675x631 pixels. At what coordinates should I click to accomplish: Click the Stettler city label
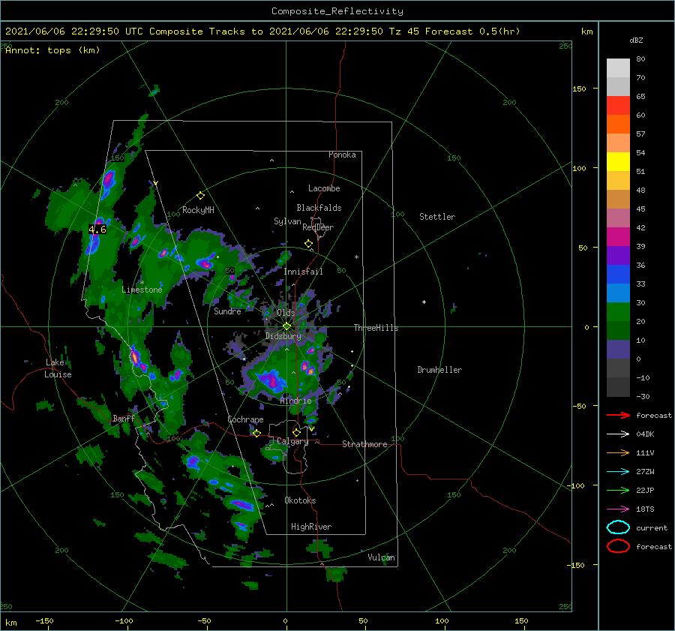437,217
